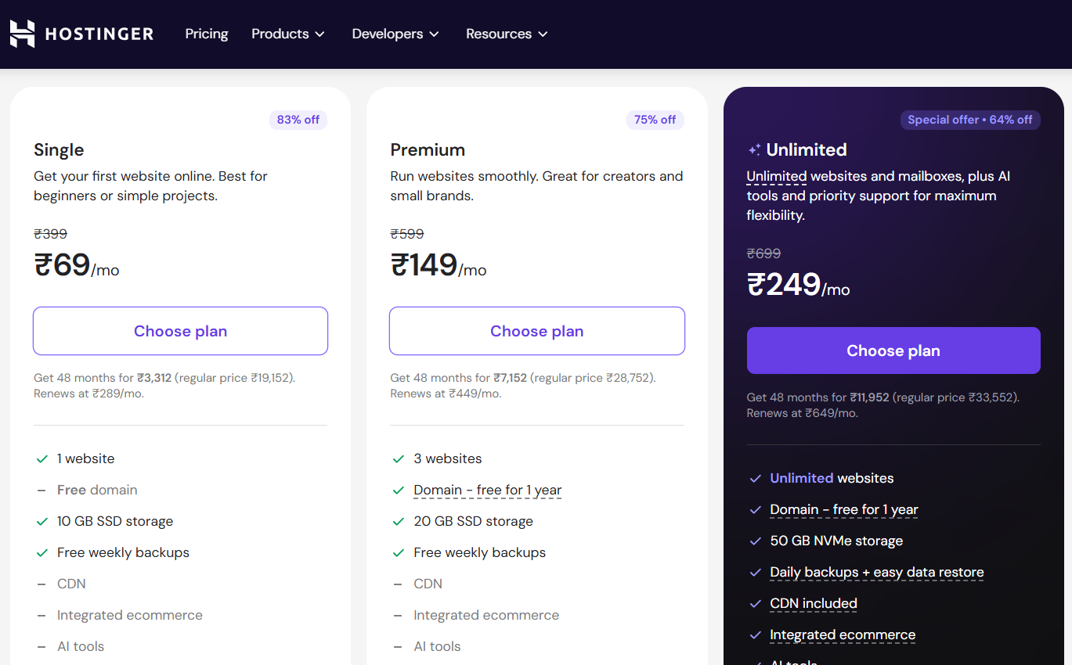Click the checkmark beside 20 GB SSD storage
Viewport: 1072px width, 665px height.
point(399,521)
